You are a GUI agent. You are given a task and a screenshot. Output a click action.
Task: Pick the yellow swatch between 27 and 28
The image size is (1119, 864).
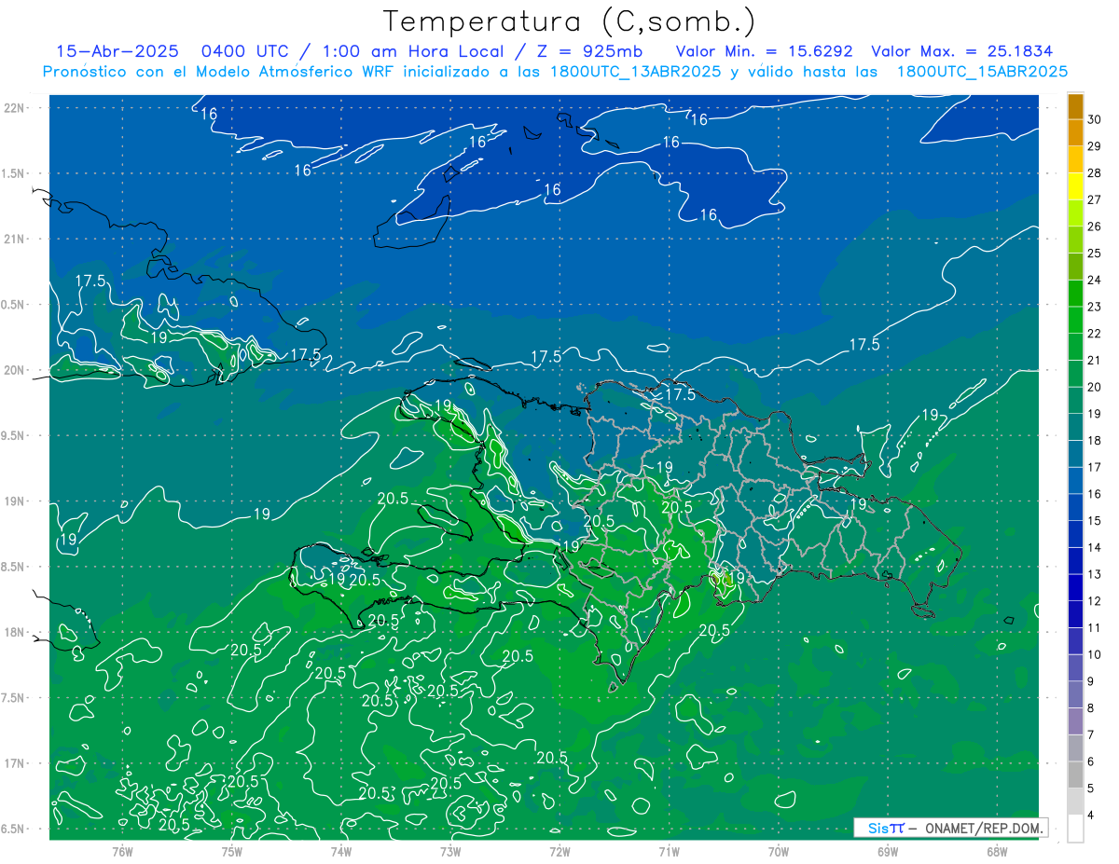[x=1076, y=186]
